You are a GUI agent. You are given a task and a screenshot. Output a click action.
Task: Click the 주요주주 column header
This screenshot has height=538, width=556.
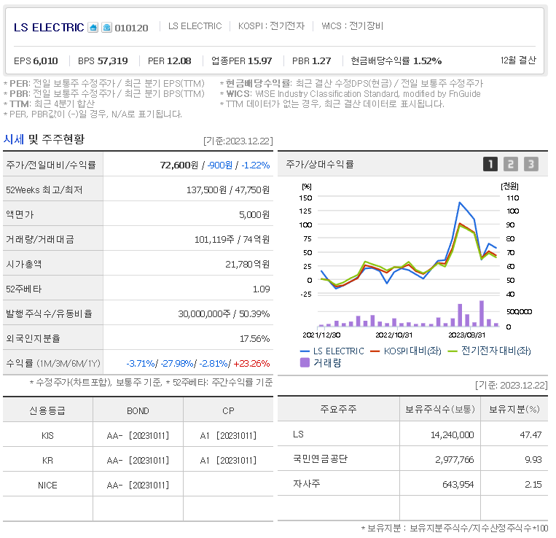(x=338, y=409)
